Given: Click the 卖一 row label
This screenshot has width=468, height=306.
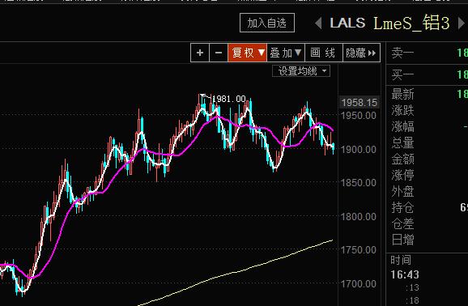Looking at the screenshot, I should (x=402, y=53).
